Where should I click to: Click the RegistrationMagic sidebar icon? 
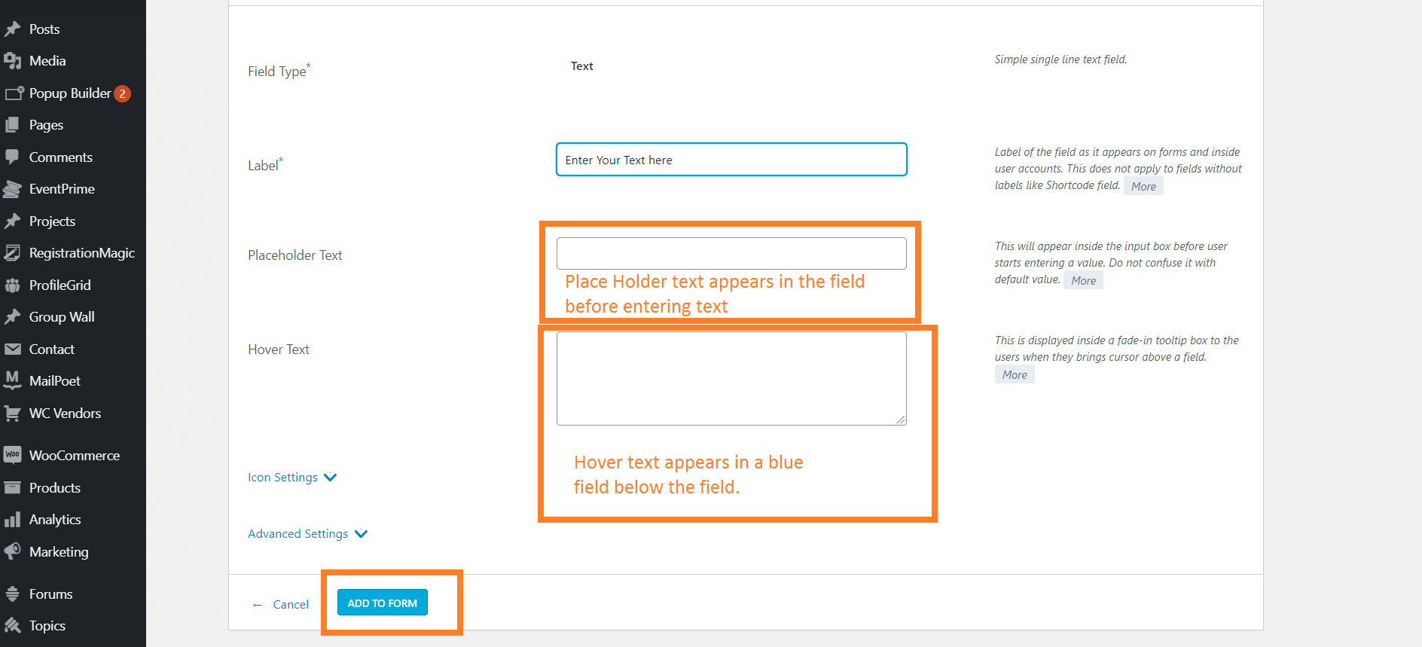pyautogui.click(x=12, y=253)
